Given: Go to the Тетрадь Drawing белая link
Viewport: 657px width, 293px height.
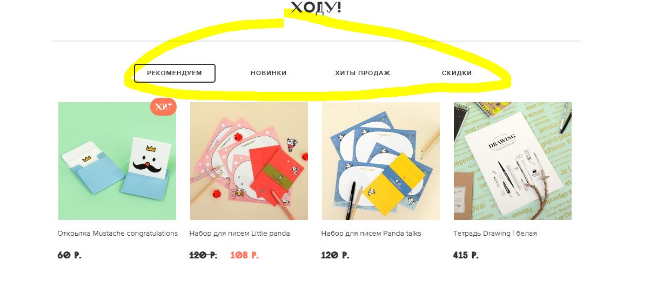Looking at the screenshot, I should coord(495,234).
